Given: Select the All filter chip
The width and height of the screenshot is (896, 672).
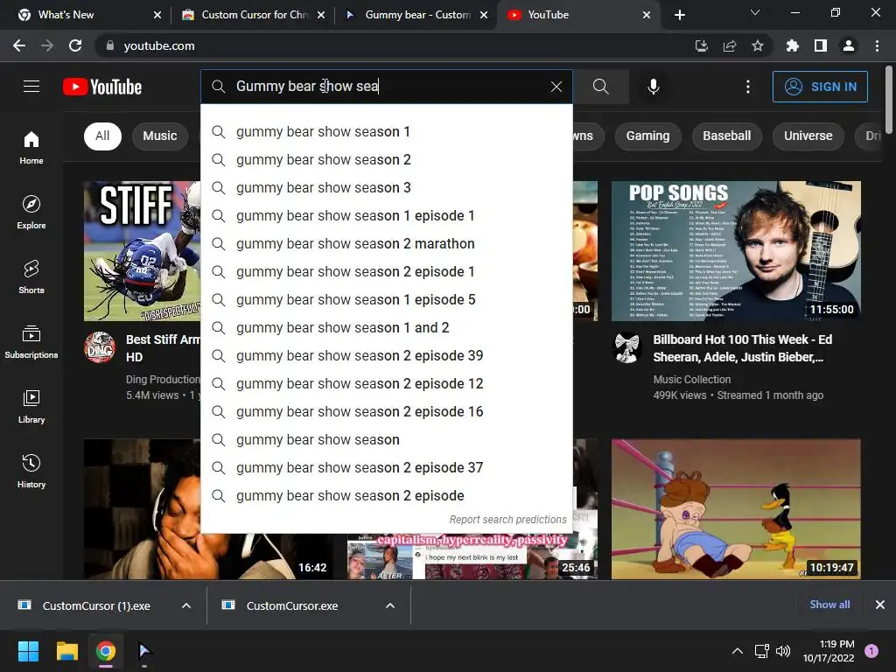Looking at the screenshot, I should (102, 136).
